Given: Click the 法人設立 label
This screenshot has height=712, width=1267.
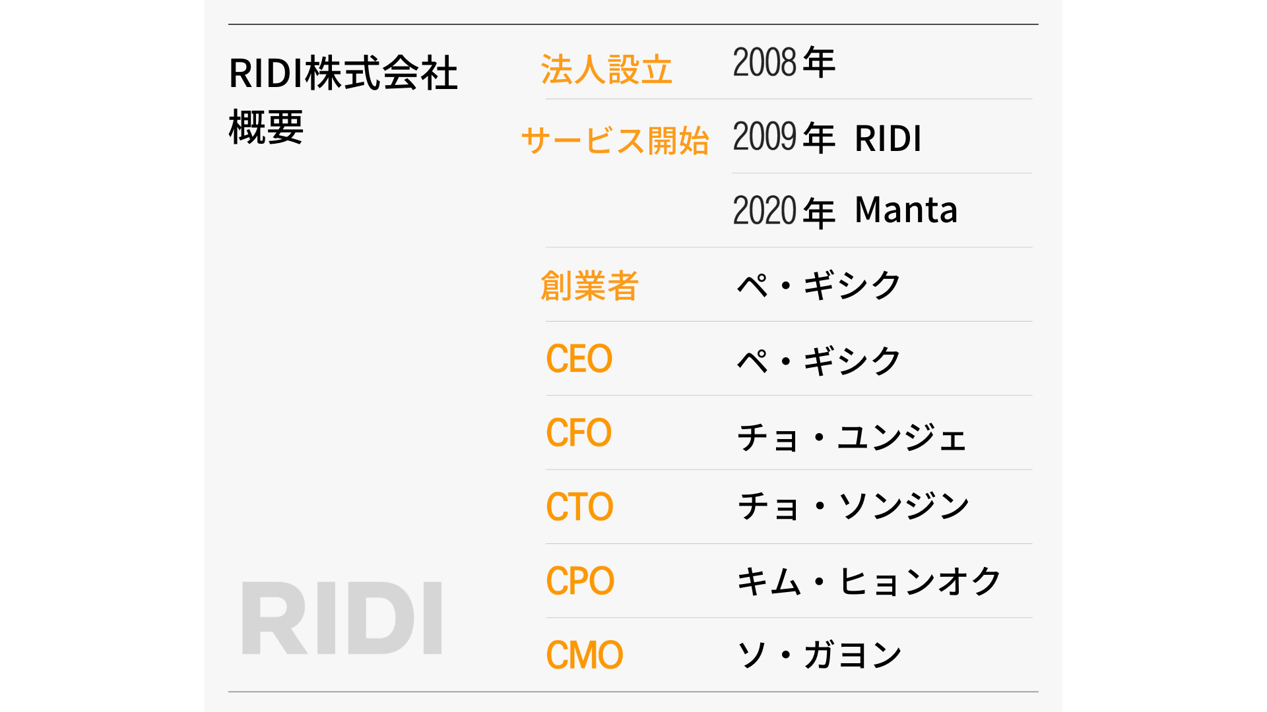Looking at the screenshot, I should pyautogui.click(x=606, y=69).
